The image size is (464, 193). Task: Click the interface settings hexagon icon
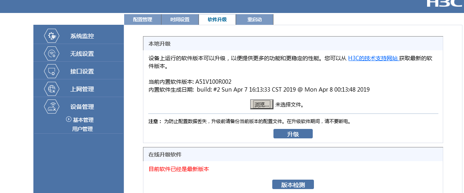coord(51,72)
